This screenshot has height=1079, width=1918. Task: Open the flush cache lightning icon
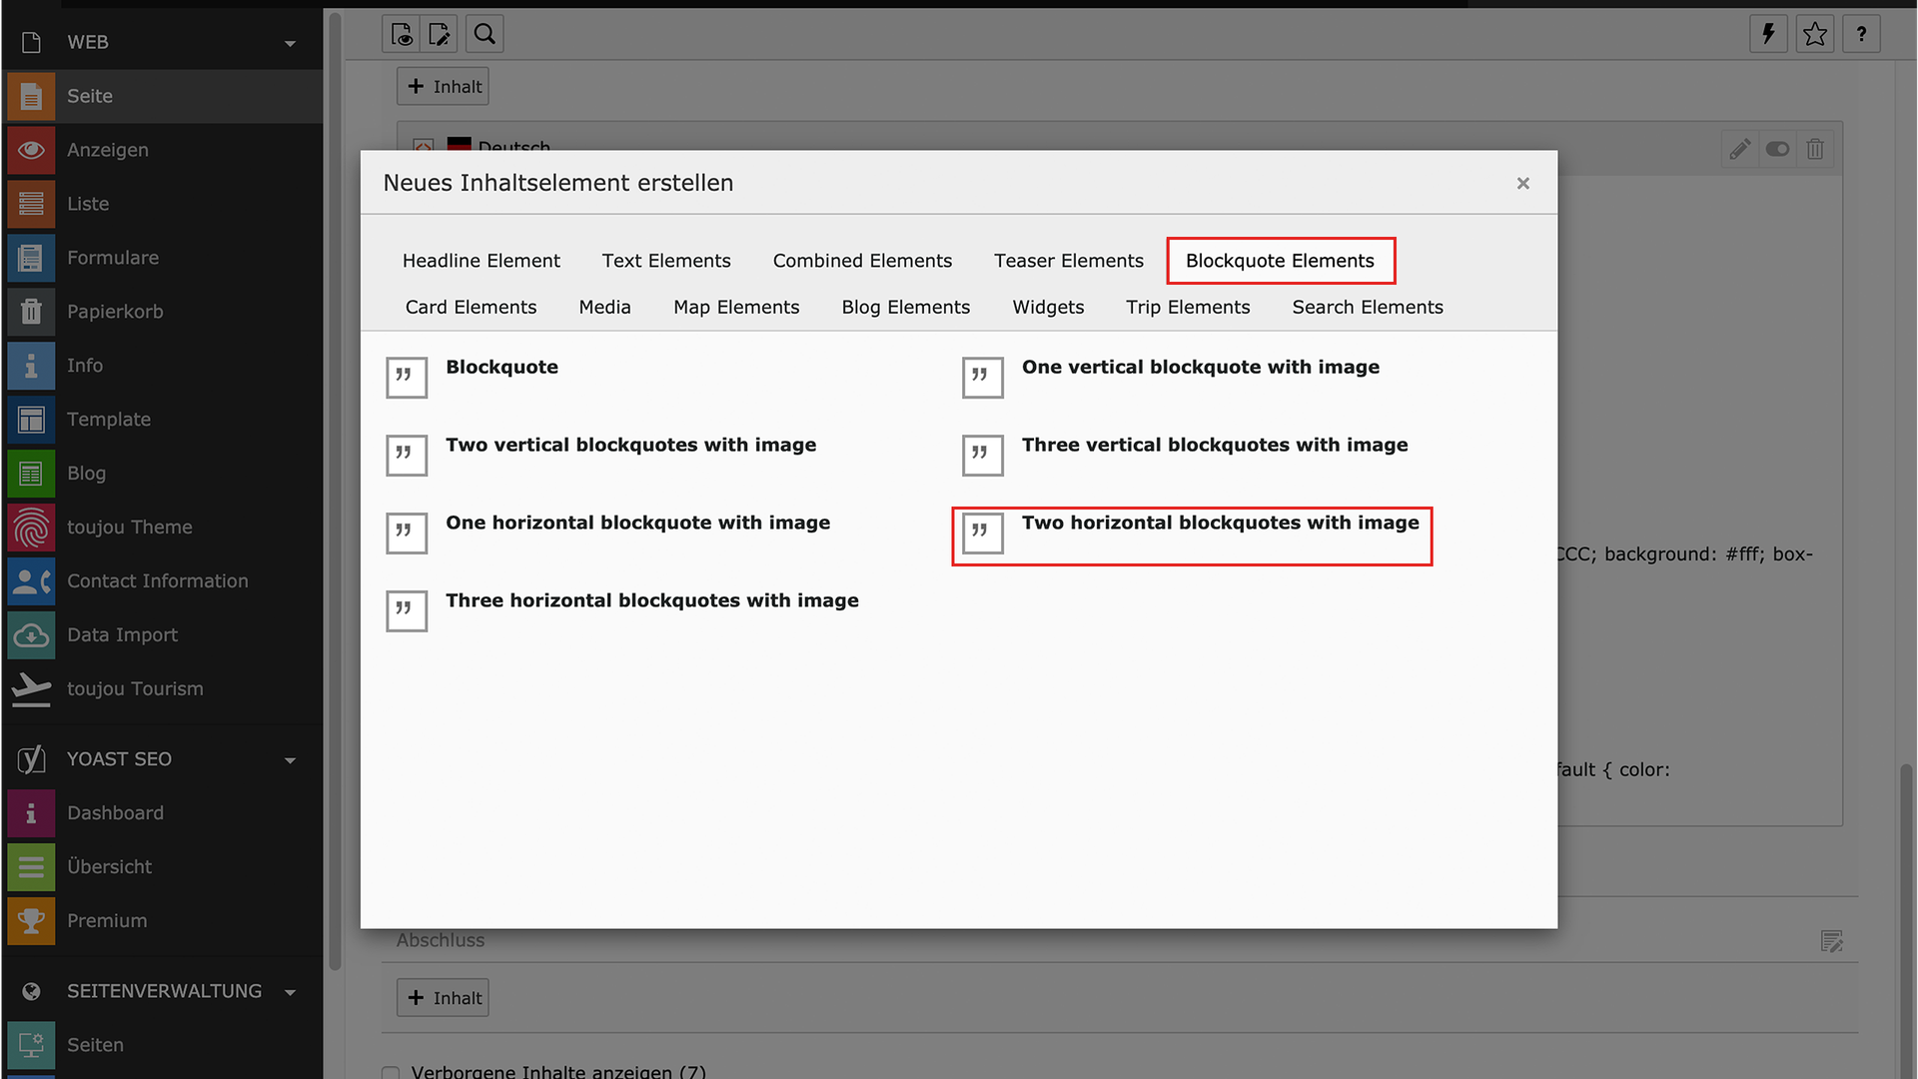click(1768, 34)
